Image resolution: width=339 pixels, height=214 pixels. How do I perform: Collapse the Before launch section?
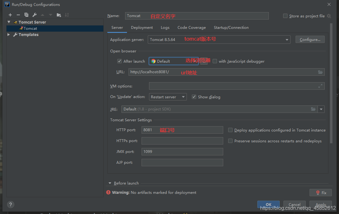pyautogui.click(x=110, y=183)
